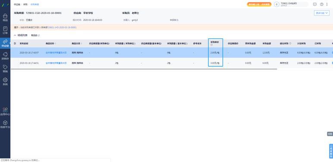Click the 6.00包(6.00包) planned purchase cell

click(x=304, y=53)
